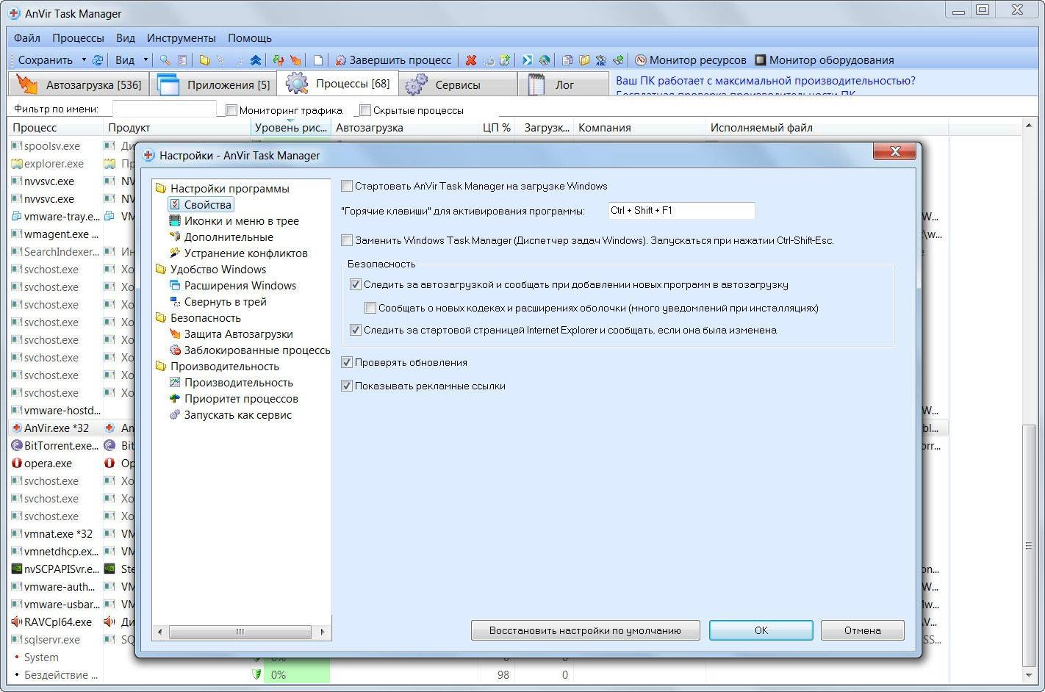This screenshot has width=1045, height=692.
Task: Toggle Заменить Windows Task Manager checkbox
Action: tap(347, 240)
